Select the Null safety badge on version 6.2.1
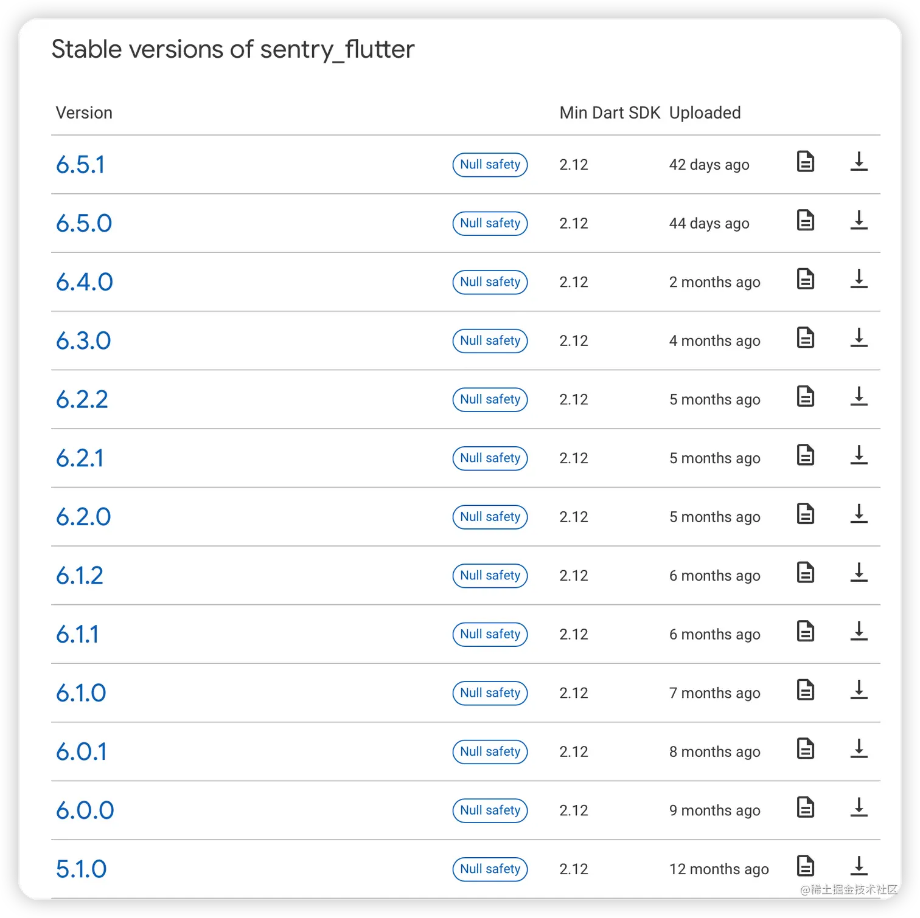 (x=490, y=458)
